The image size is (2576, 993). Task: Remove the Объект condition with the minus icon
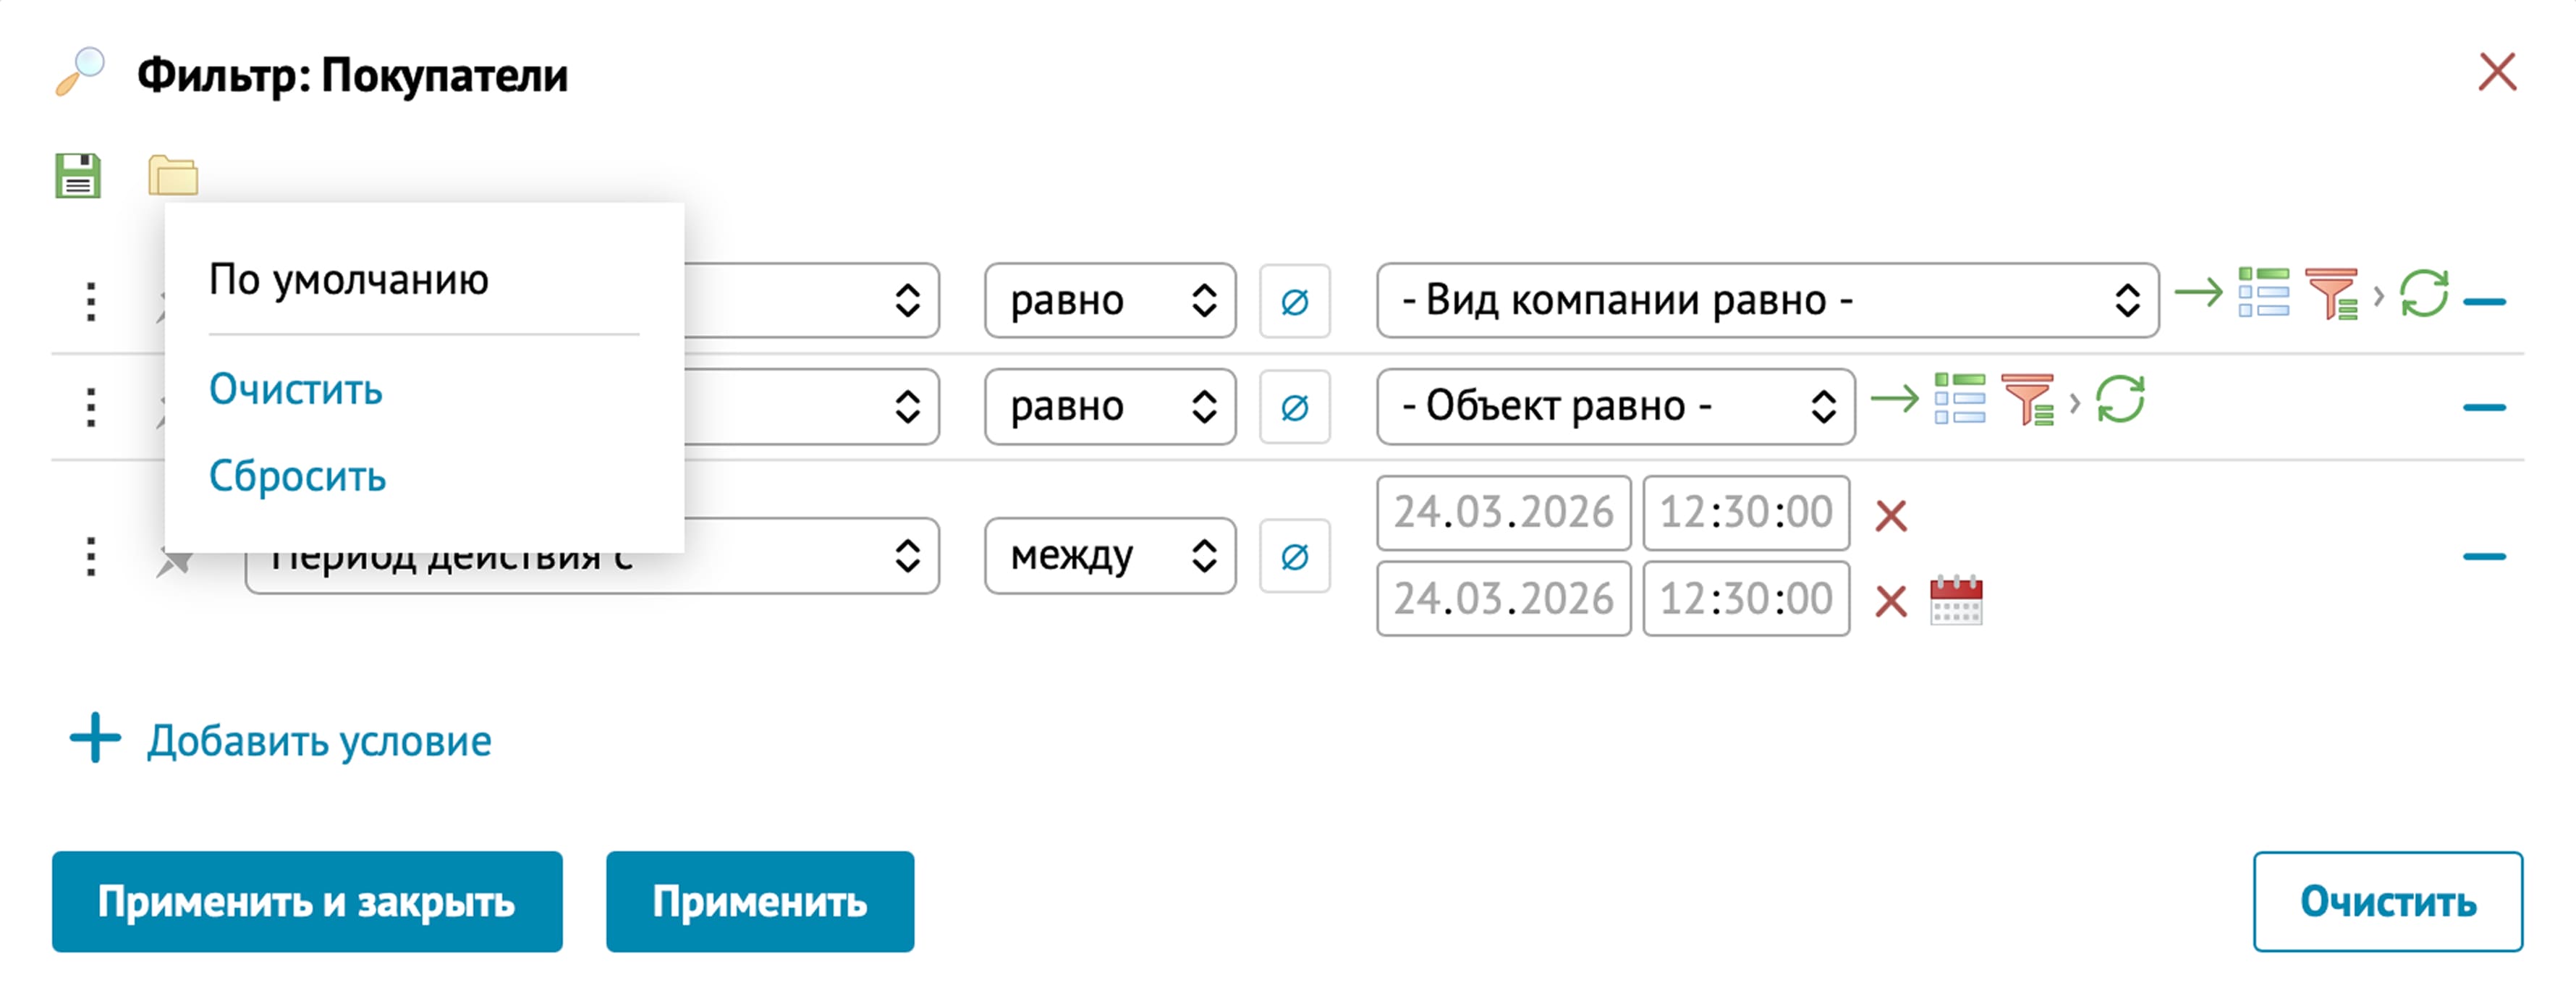2484,407
